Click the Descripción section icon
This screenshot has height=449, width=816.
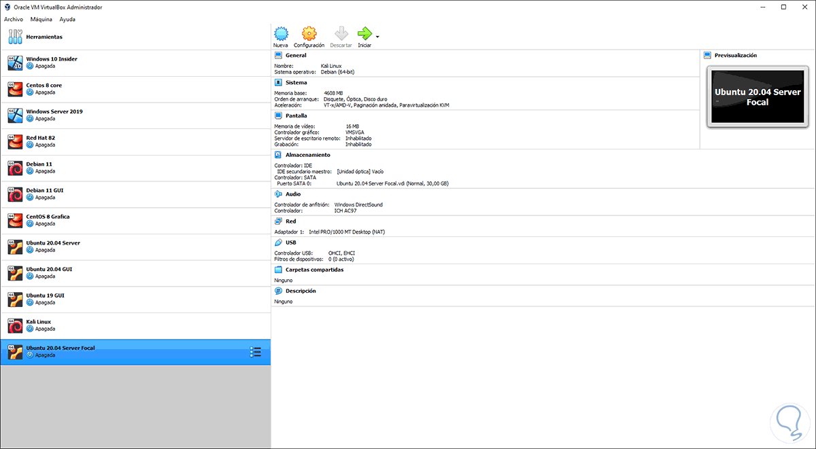click(278, 291)
